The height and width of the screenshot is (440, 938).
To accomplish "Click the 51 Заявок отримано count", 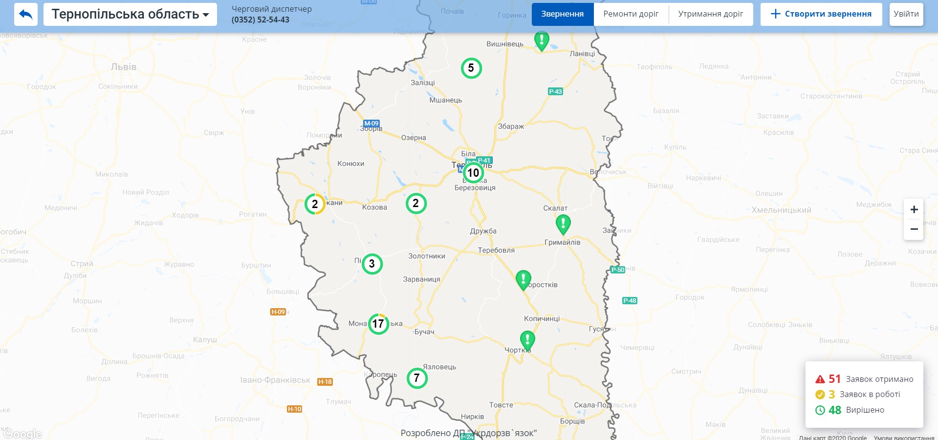I will [x=834, y=379].
